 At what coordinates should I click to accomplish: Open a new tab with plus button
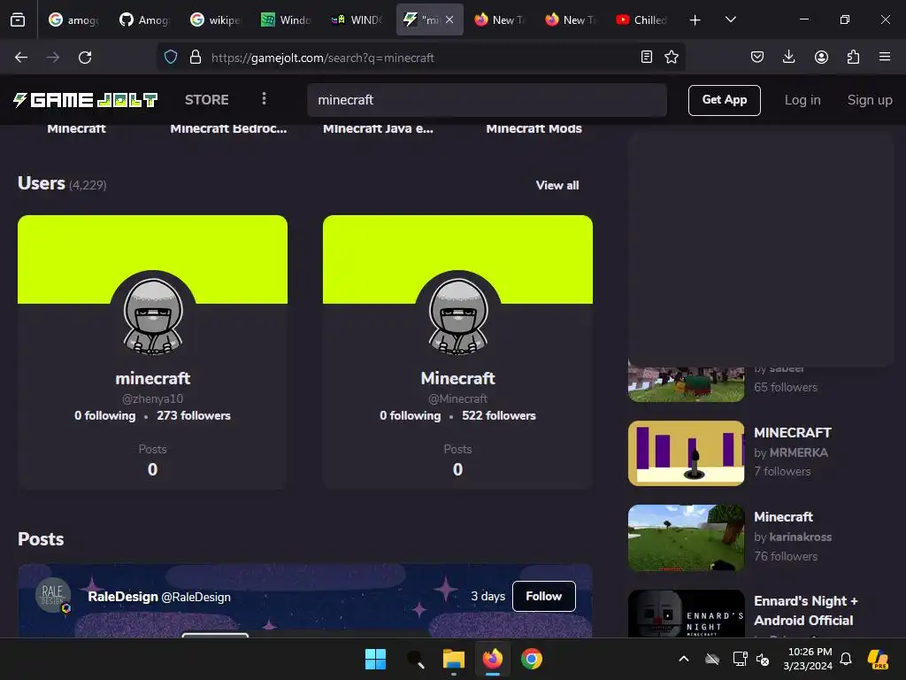(695, 20)
